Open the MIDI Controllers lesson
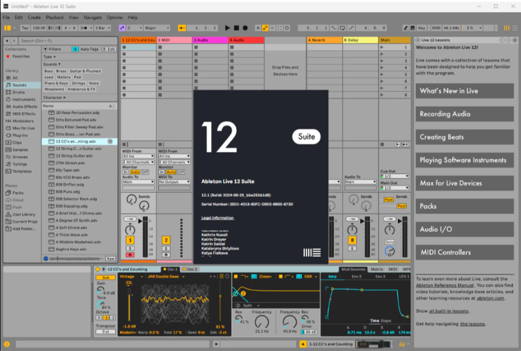Viewport: 521px width, 351px height. (x=464, y=252)
